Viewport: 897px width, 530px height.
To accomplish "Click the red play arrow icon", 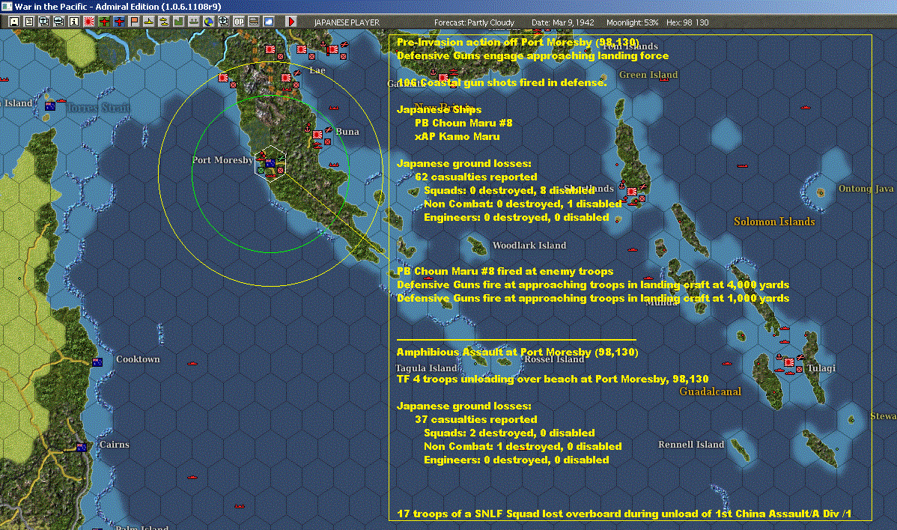I will (x=291, y=22).
